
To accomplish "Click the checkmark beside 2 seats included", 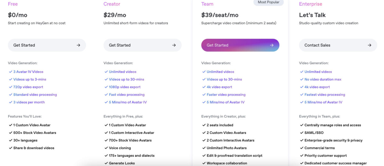I will click(204, 125).
